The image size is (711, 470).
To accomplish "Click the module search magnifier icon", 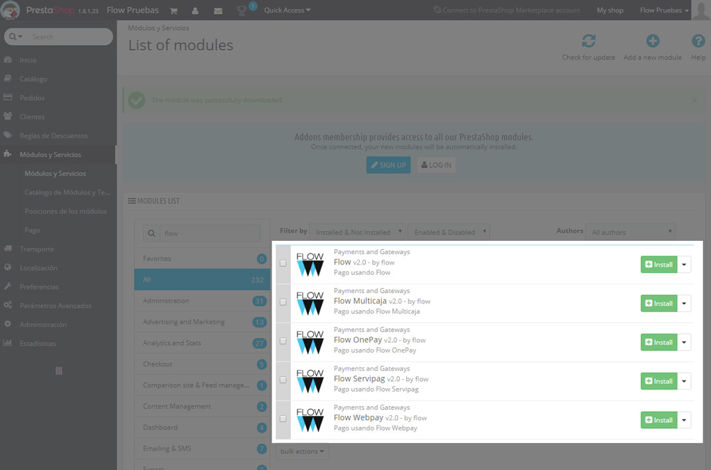I will [151, 233].
